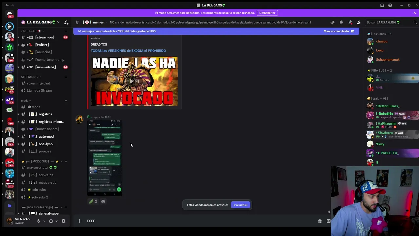Open the server with 124 badge
The height and width of the screenshot is (236, 419).
tap(9, 58)
